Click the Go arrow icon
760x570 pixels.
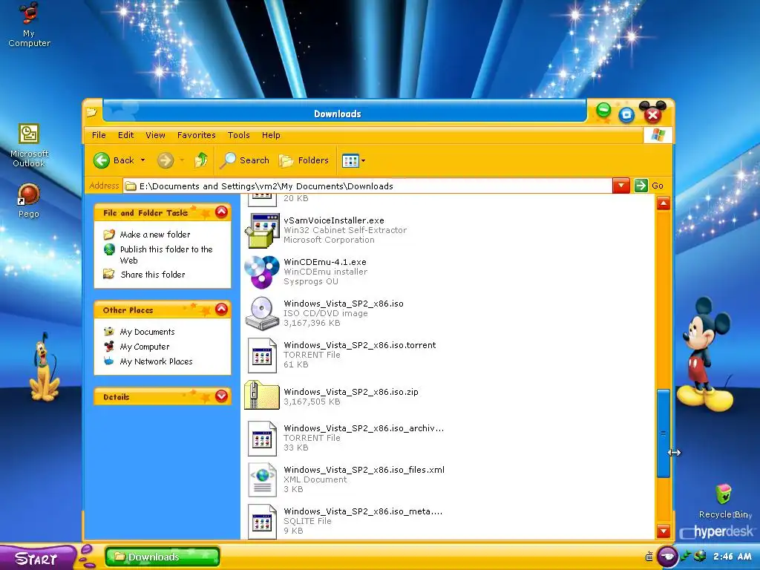[x=641, y=186]
